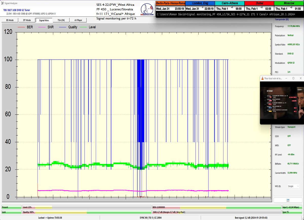304x220 pixels.
Task: Select the Signal Mon. tab
Action: (44, 20)
